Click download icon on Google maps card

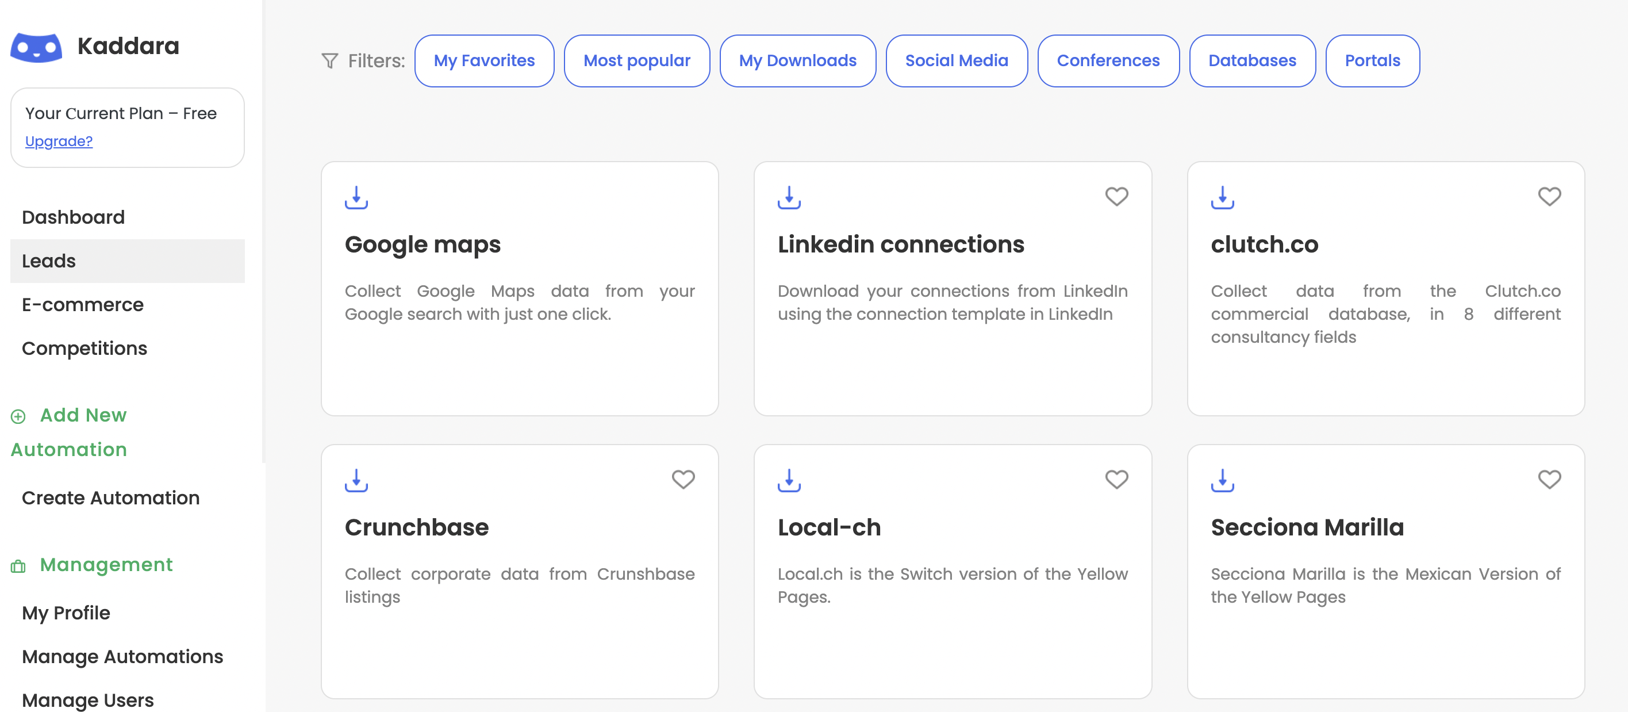pos(356,197)
